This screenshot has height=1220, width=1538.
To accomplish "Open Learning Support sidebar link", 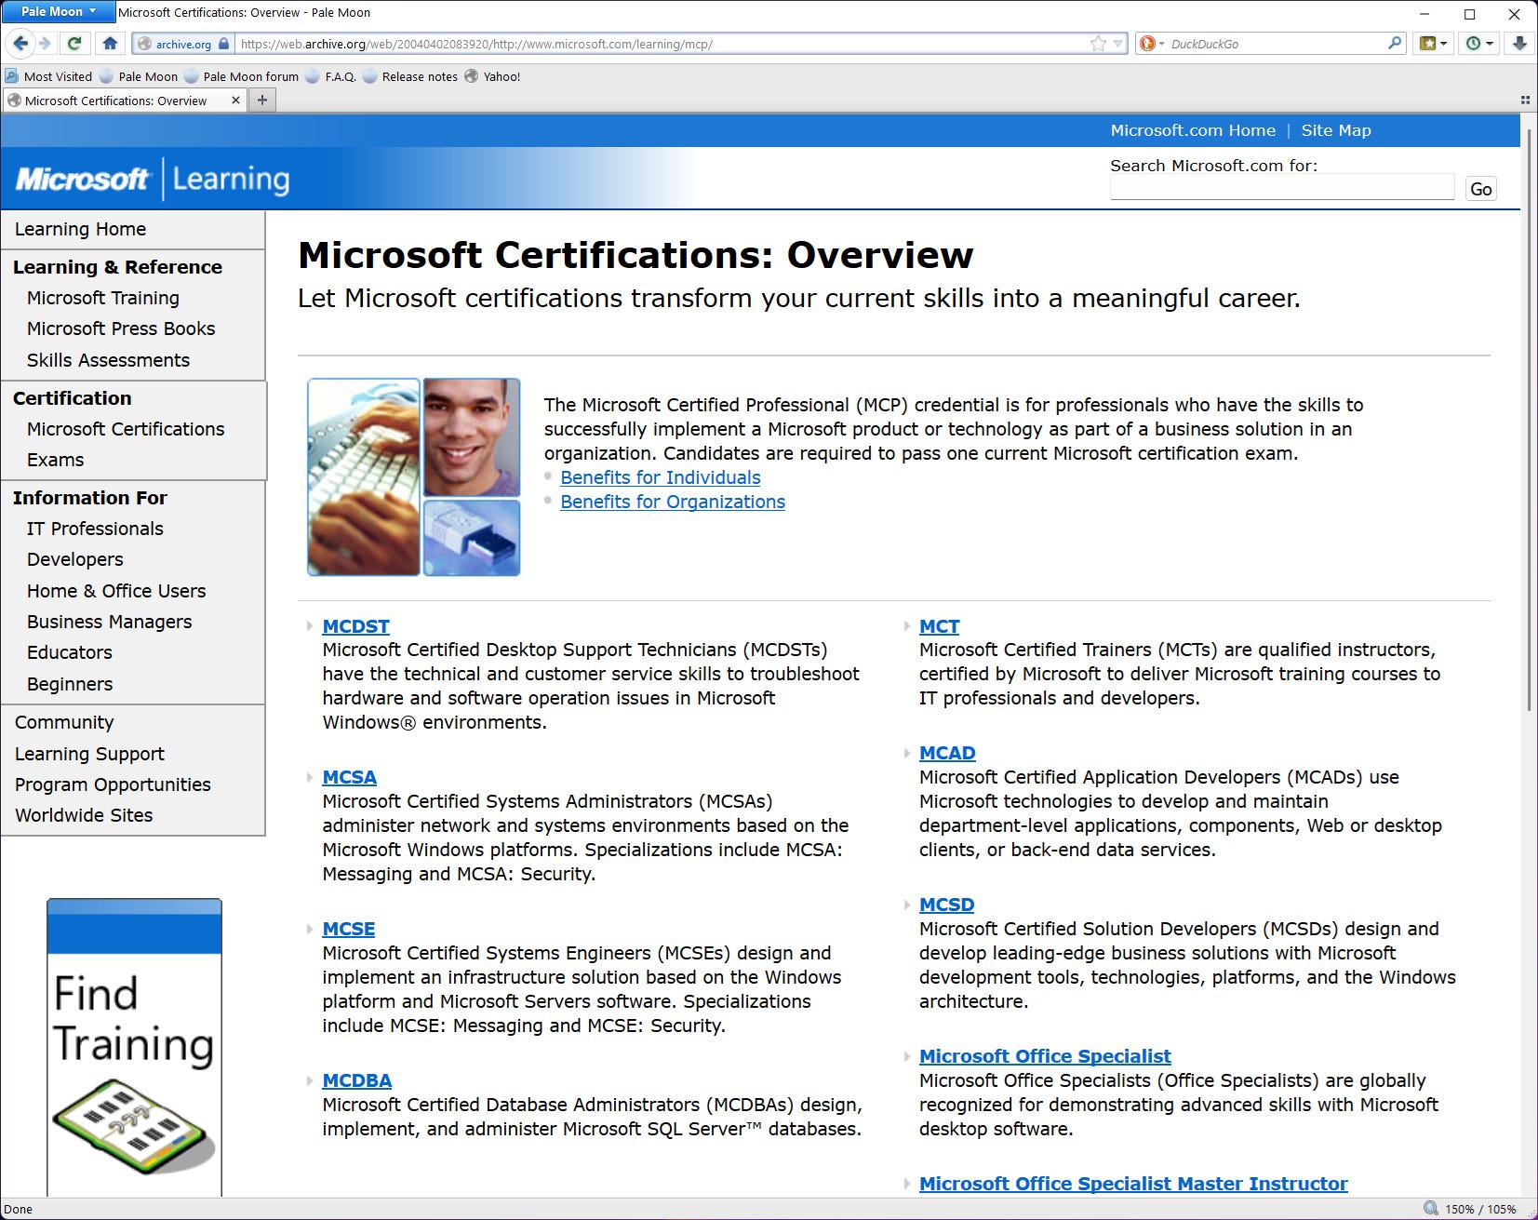I will pyautogui.click(x=89, y=754).
